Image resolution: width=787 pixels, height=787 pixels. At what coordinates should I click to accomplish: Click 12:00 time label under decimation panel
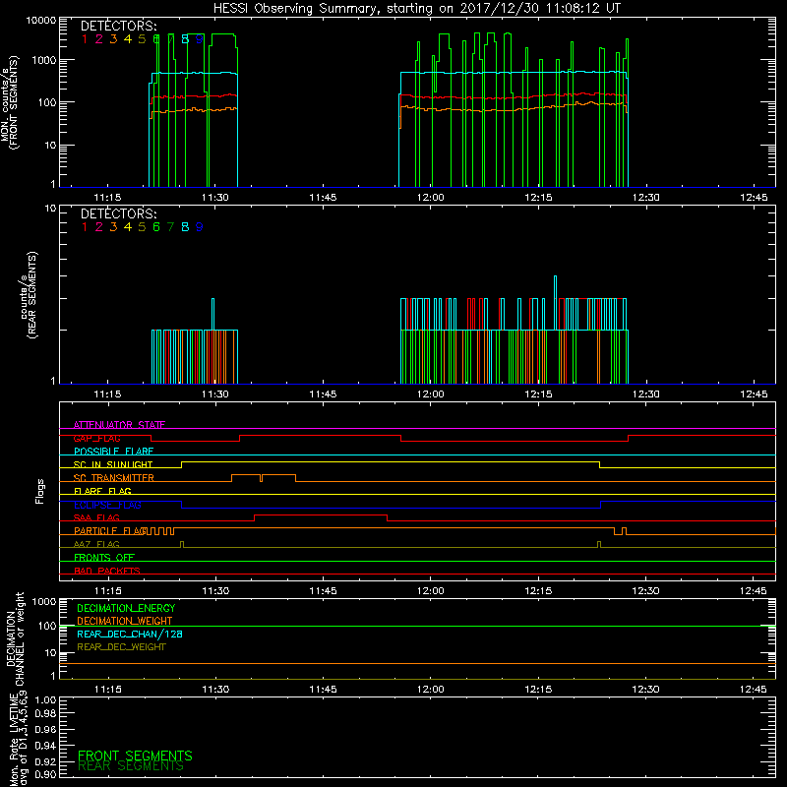coord(431,690)
